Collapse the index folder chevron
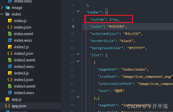 pyautogui.click(x=2, y=14)
